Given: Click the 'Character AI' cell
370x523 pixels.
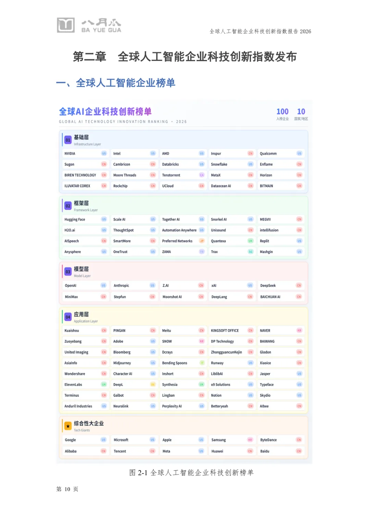Looking at the screenshot, I should coord(134,374).
